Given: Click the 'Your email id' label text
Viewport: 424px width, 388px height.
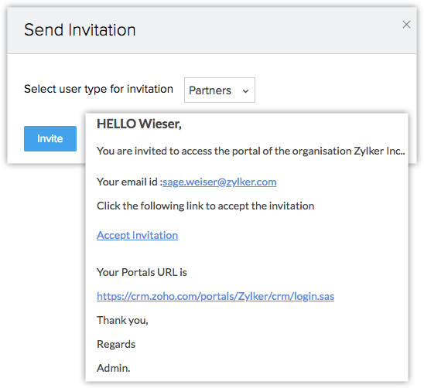Looking at the screenshot, I should (x=129, y=182).
